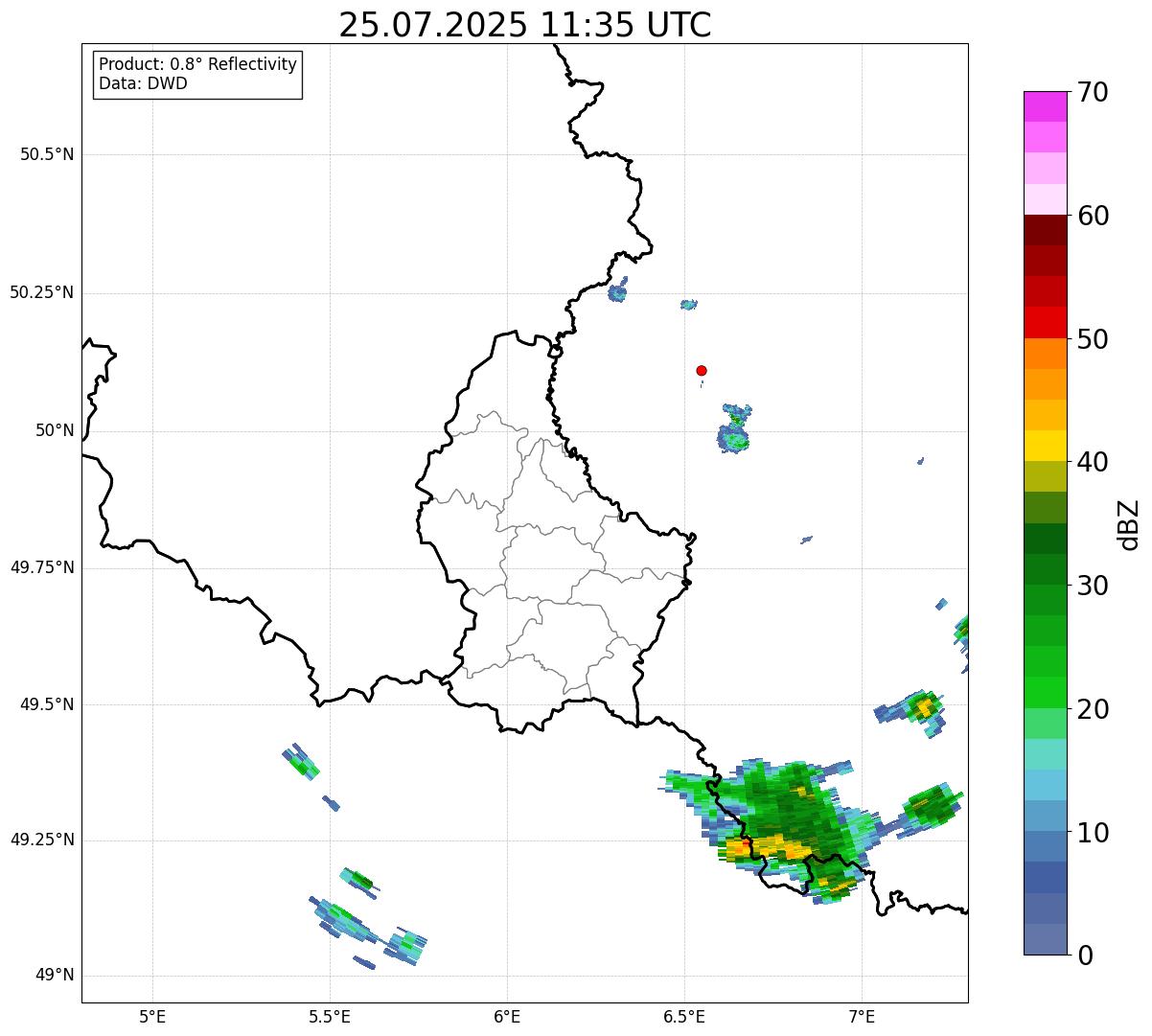Click the colorbar "dBZ" axis label
Screen dimensions: 1152x1036
coord(1129,524)
